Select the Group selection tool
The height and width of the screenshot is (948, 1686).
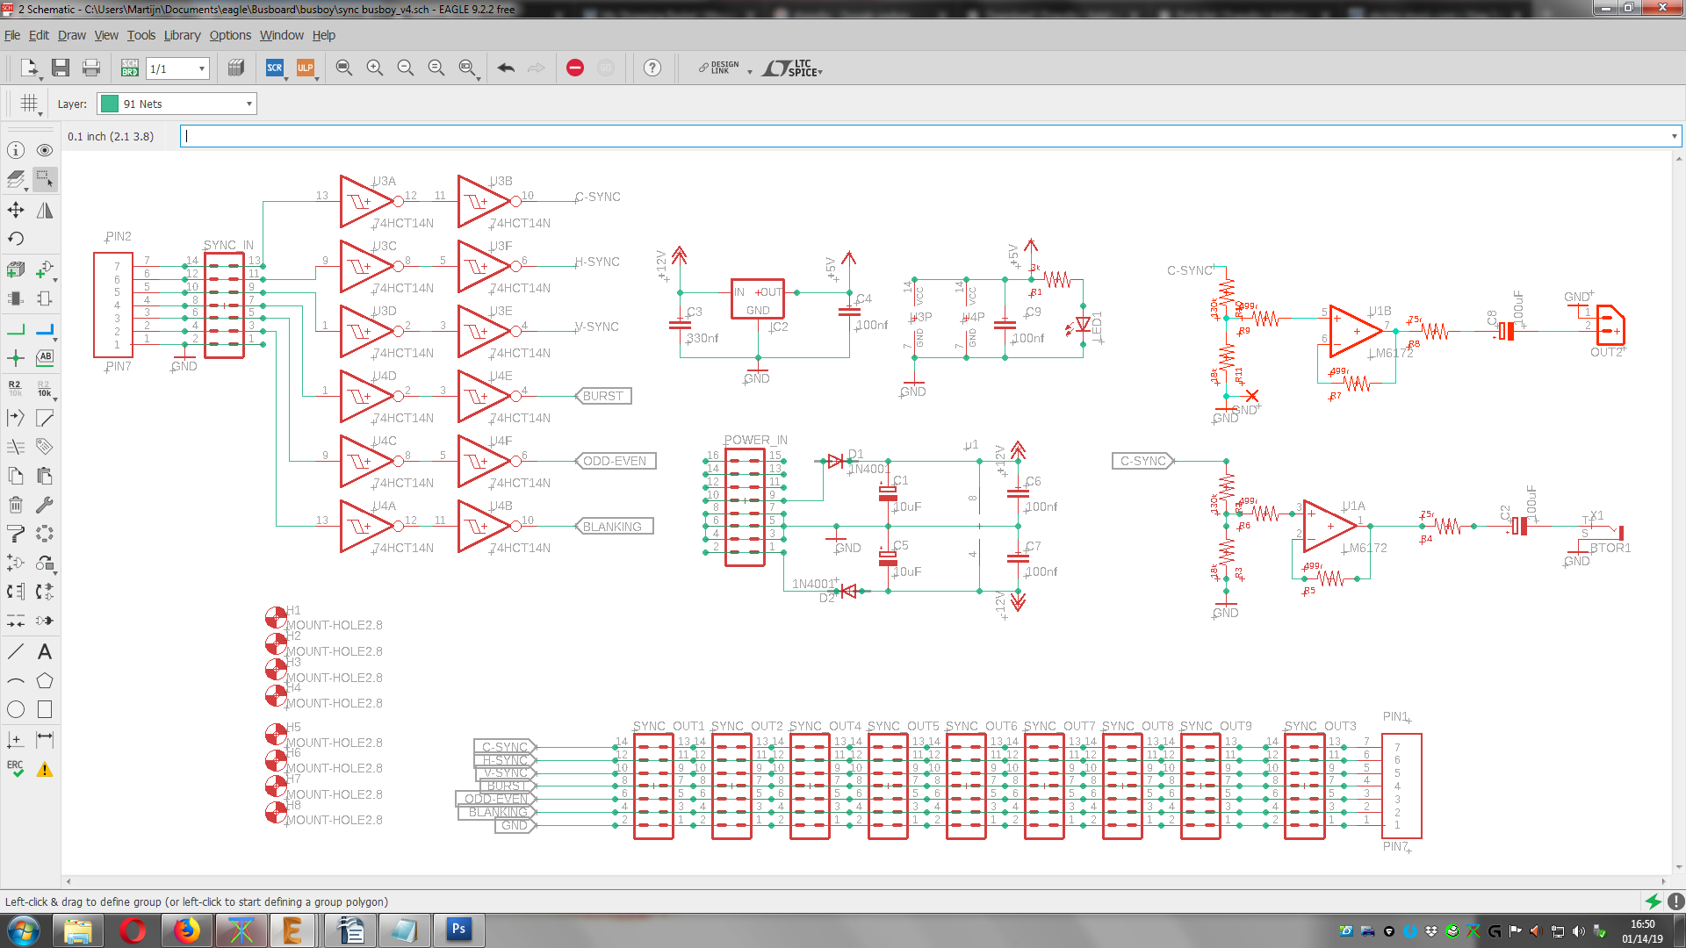click(x=45, y=180)
